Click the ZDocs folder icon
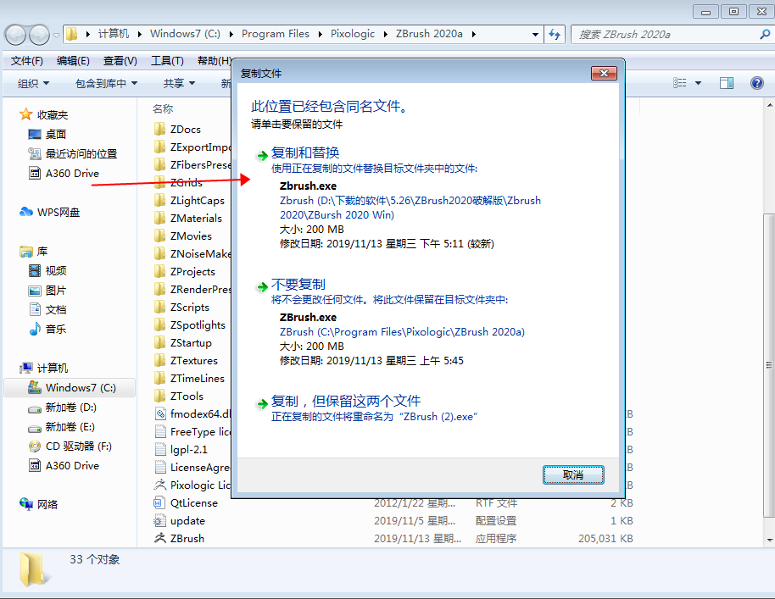 (159, 129)
